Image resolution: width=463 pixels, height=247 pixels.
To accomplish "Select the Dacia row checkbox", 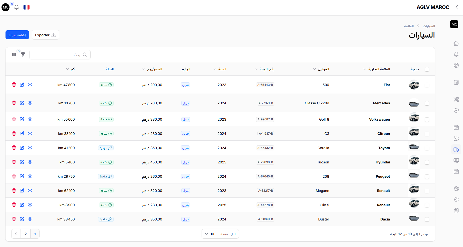I will point(427,219).
